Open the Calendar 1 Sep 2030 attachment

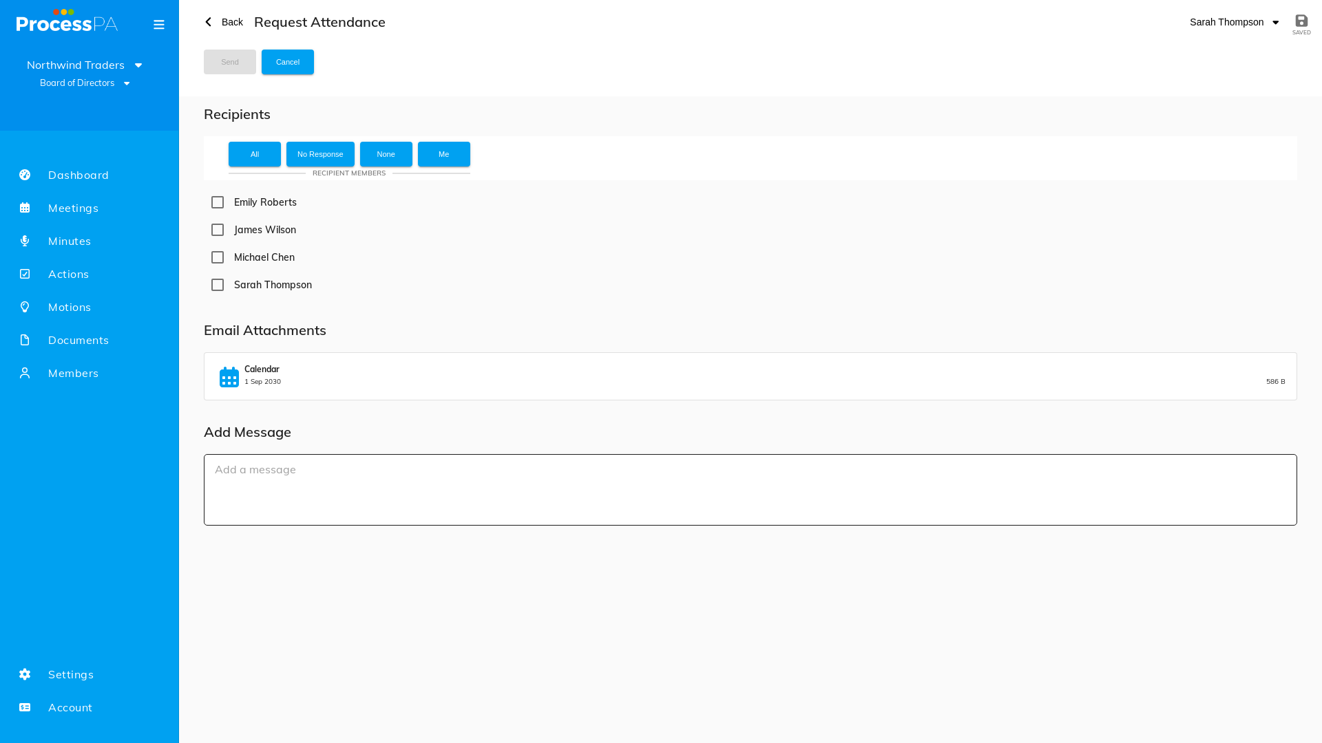point(751,376)
